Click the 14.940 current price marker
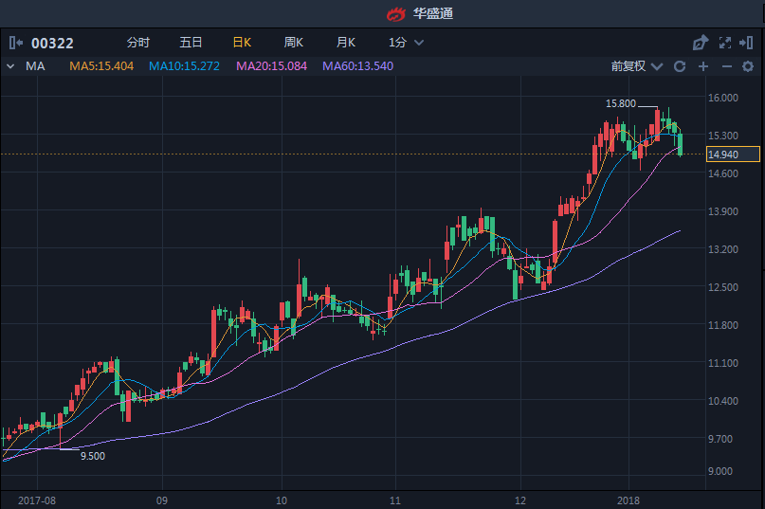The image size is (765, 509). coord(722,155)
